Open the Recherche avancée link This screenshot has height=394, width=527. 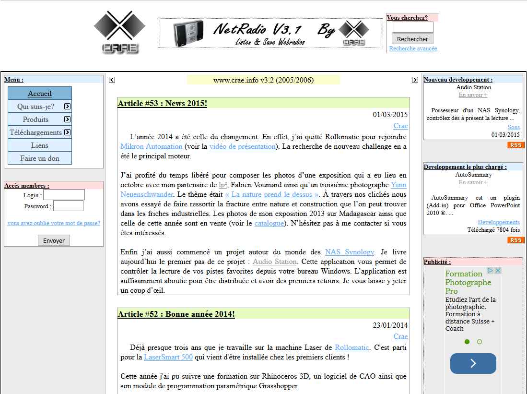(x=413, y=48)
